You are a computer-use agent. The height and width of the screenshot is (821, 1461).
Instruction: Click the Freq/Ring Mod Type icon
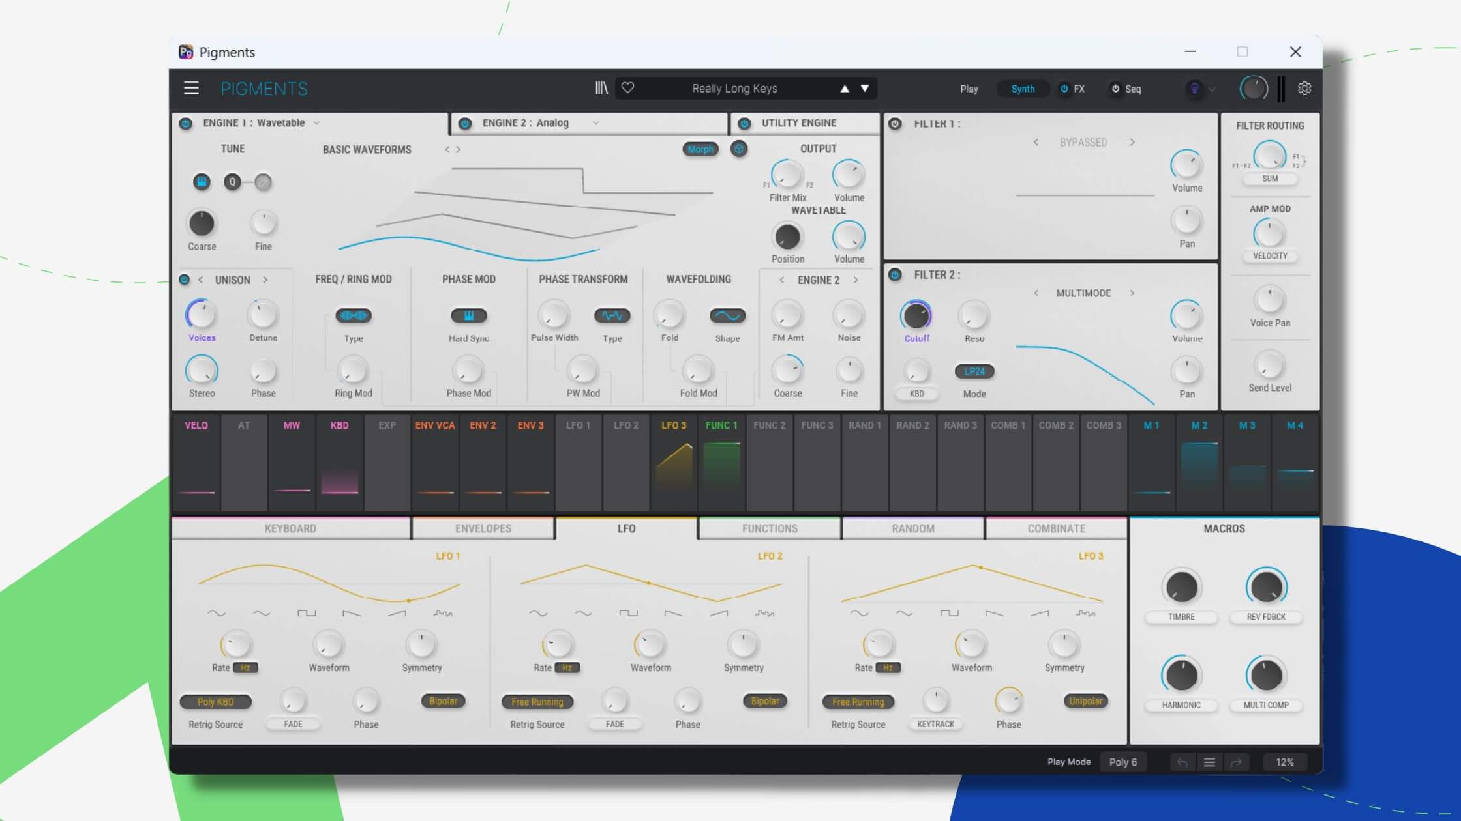353,315
